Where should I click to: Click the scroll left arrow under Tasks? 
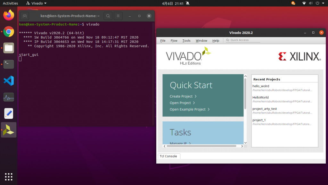[164, 146]
